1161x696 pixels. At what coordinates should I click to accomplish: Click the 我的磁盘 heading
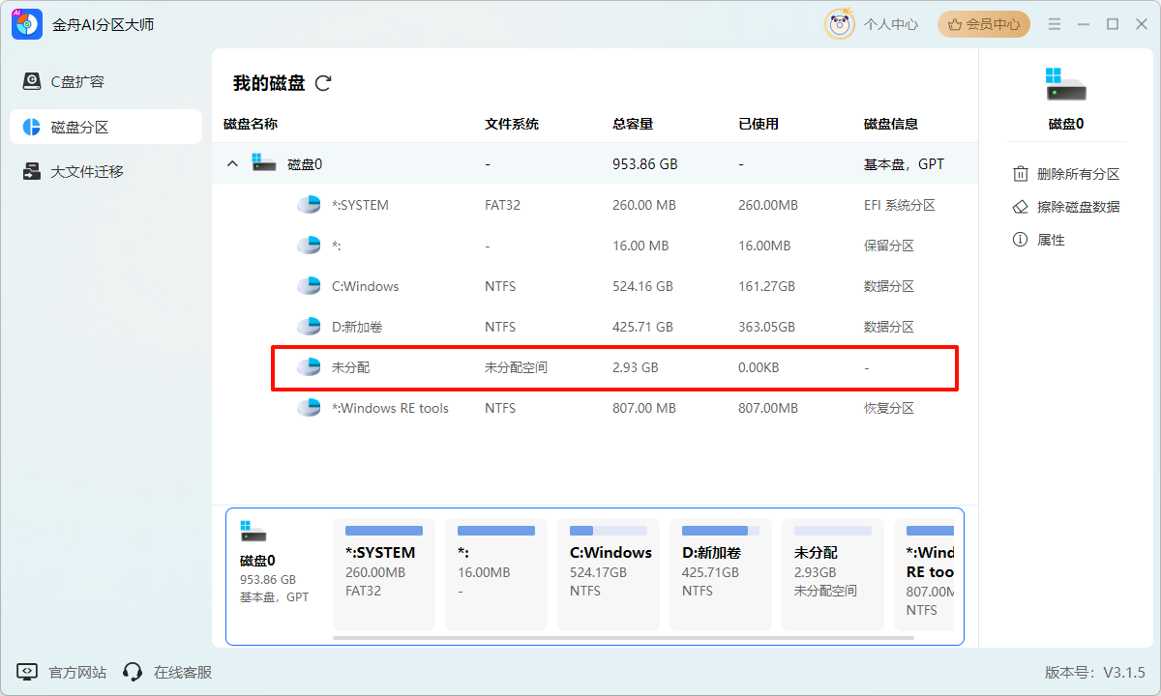(269, 83)
